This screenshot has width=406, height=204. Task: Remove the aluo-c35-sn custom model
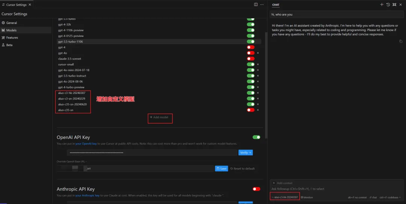pos(258,110)
